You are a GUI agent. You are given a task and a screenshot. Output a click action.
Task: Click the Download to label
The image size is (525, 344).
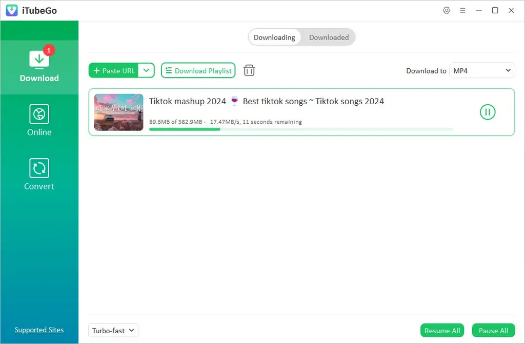click(x=426, y=71)
